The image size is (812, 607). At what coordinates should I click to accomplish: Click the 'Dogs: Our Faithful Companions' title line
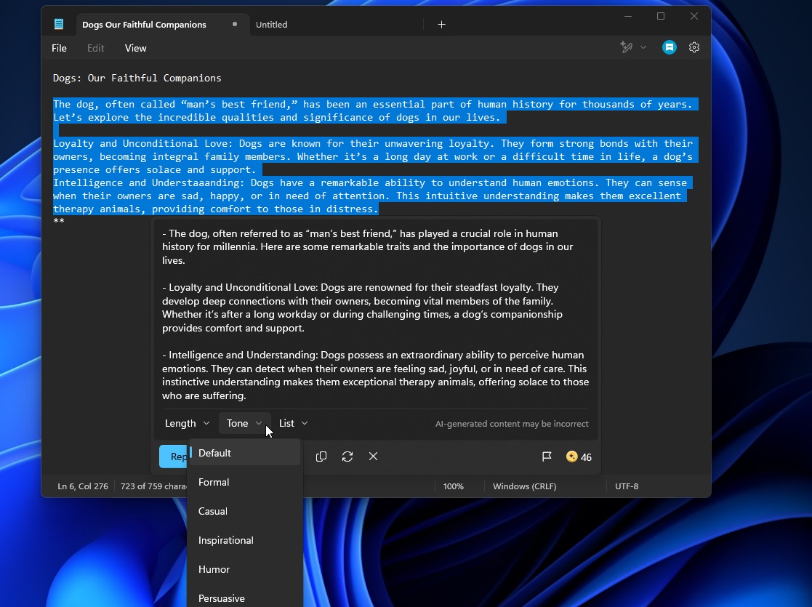coord(137,78)
